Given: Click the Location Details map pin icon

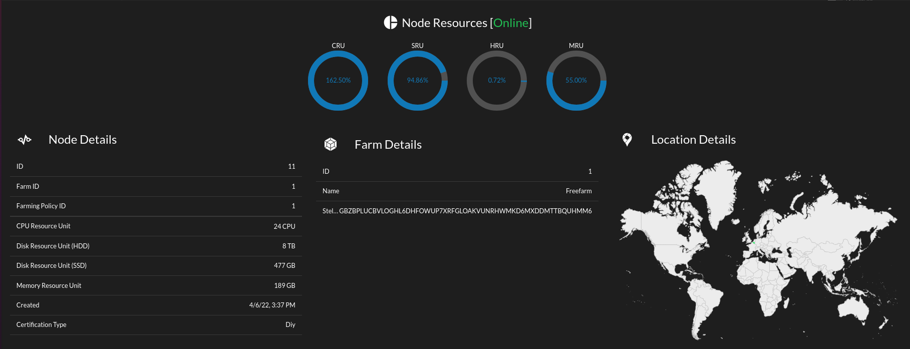Looking at the screenshot, I should (x=627, y=140).
